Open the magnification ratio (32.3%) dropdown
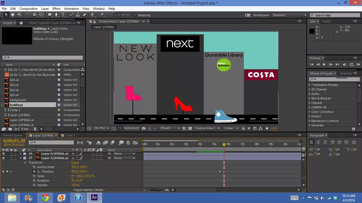 [101, 128]
